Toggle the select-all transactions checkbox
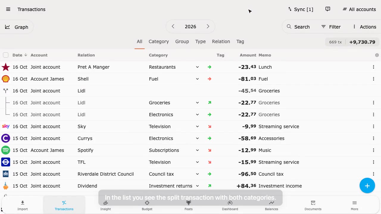The height and width of the screenshot is (214, 381). [x=6, y=55]
